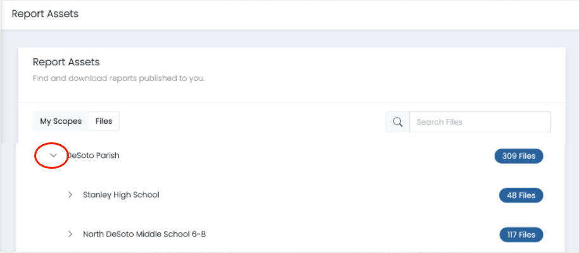
Task: Click the Report Assets card heading
Action: (66, 62)
